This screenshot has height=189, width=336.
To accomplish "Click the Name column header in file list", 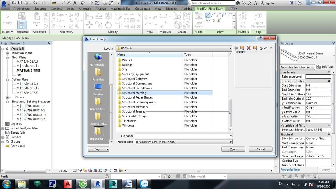I will (149, 55).
